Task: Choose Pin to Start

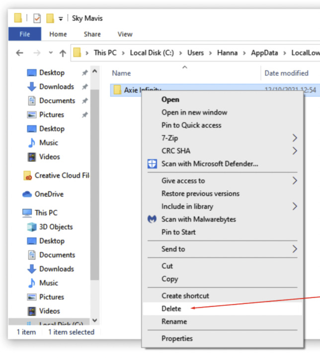Action: [222, 232]
